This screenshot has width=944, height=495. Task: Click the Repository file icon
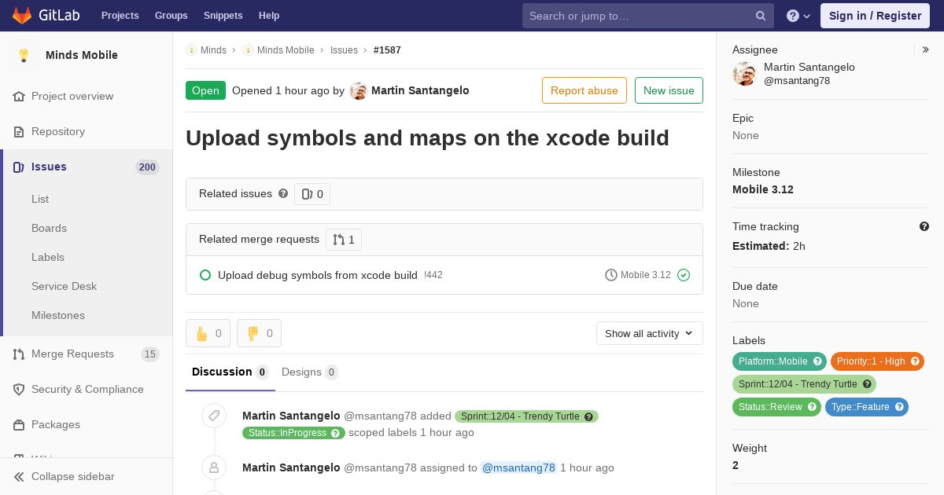(19, 131)
